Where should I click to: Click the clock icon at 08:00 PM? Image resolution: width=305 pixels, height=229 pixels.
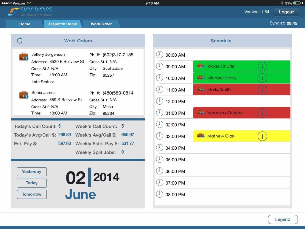coord(160,194)
